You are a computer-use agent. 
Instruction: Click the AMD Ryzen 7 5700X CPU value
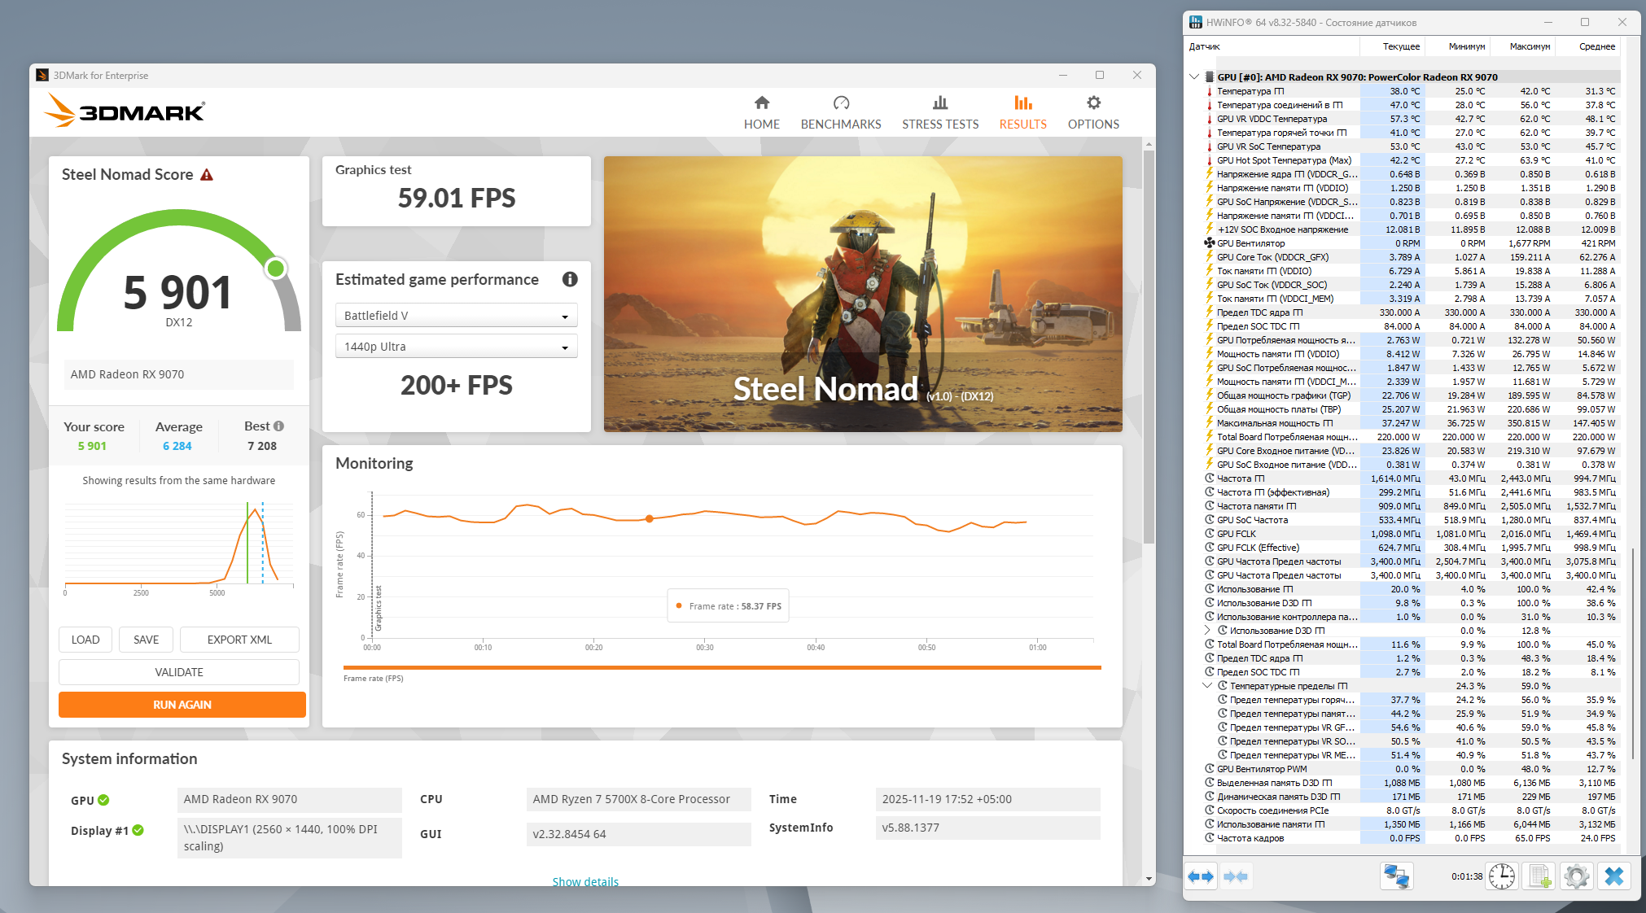point(638,799)
